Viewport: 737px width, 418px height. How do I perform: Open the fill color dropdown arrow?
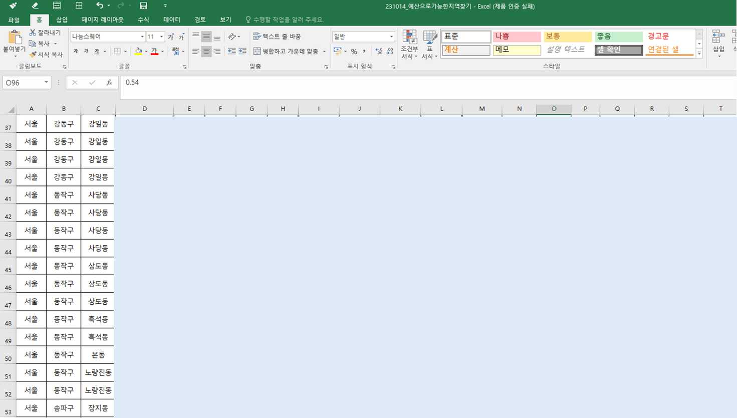click(146, 51)
